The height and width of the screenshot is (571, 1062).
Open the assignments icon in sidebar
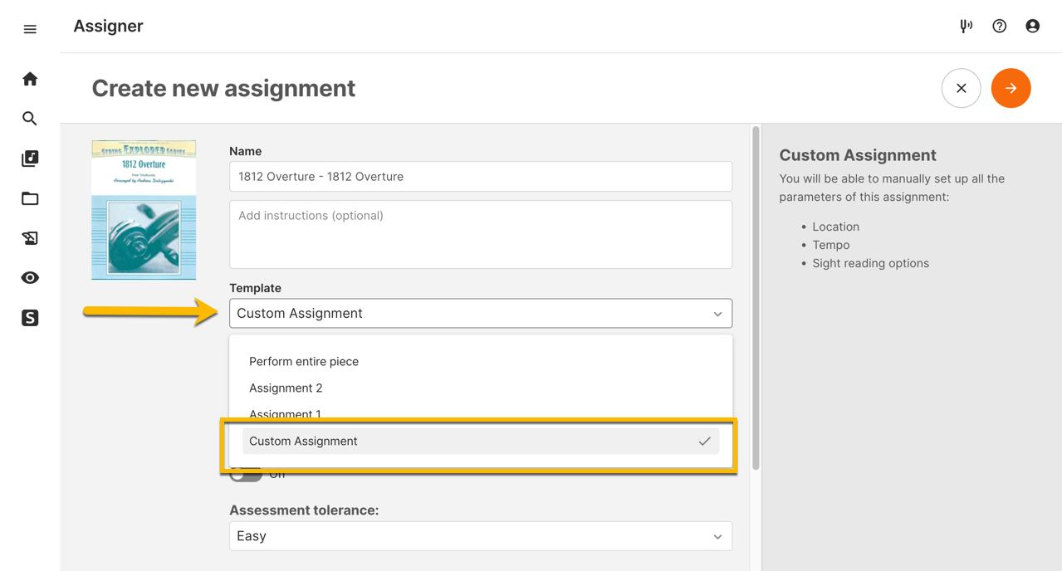point(30,238)
